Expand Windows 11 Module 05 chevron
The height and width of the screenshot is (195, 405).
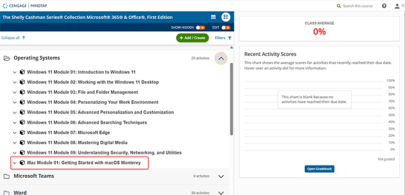(x=15, y=112)
